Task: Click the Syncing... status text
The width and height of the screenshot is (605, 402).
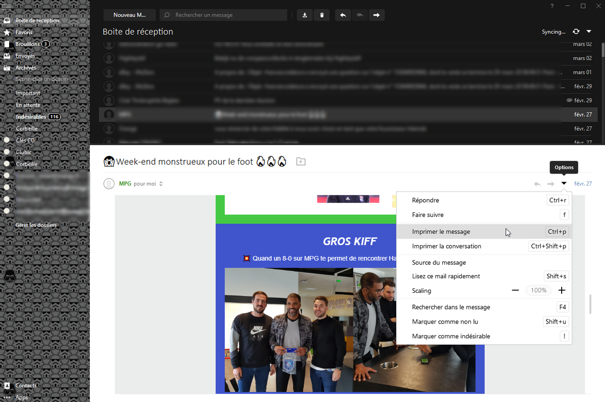Action: tap(554, 32)
